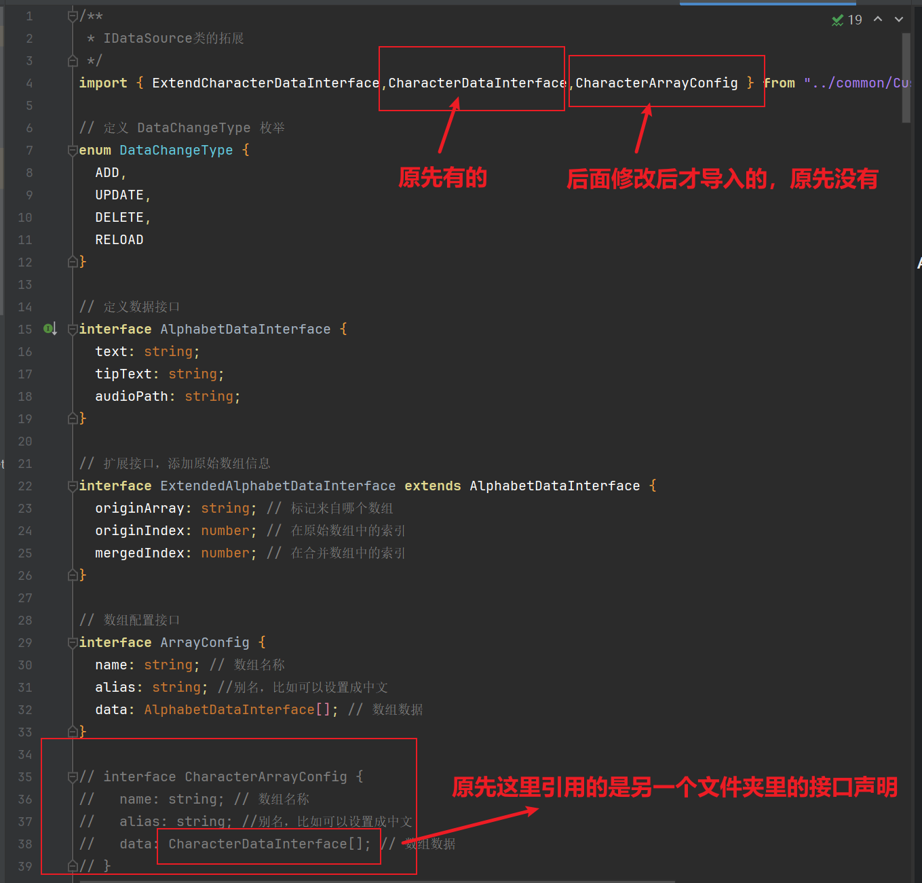Collapse the doc comment starting on line 1
This screenshot has width=922, height=883.
73,16
